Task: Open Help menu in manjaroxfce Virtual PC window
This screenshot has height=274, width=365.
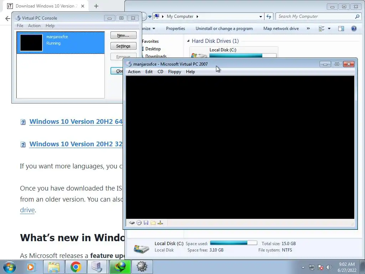Action: click(x=190, y=72)
